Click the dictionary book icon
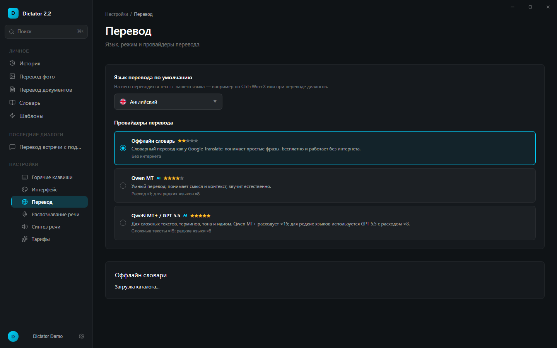 [12, 102]
